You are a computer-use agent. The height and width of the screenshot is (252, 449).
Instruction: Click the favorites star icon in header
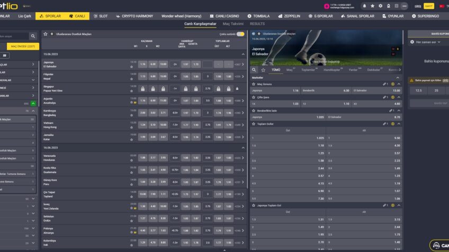click(x=372, y=6)
